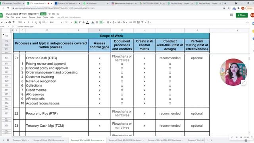The height and width of the screenshot is (143, 254).
Task: Open horizontal align options
Action: click(108, 22)
